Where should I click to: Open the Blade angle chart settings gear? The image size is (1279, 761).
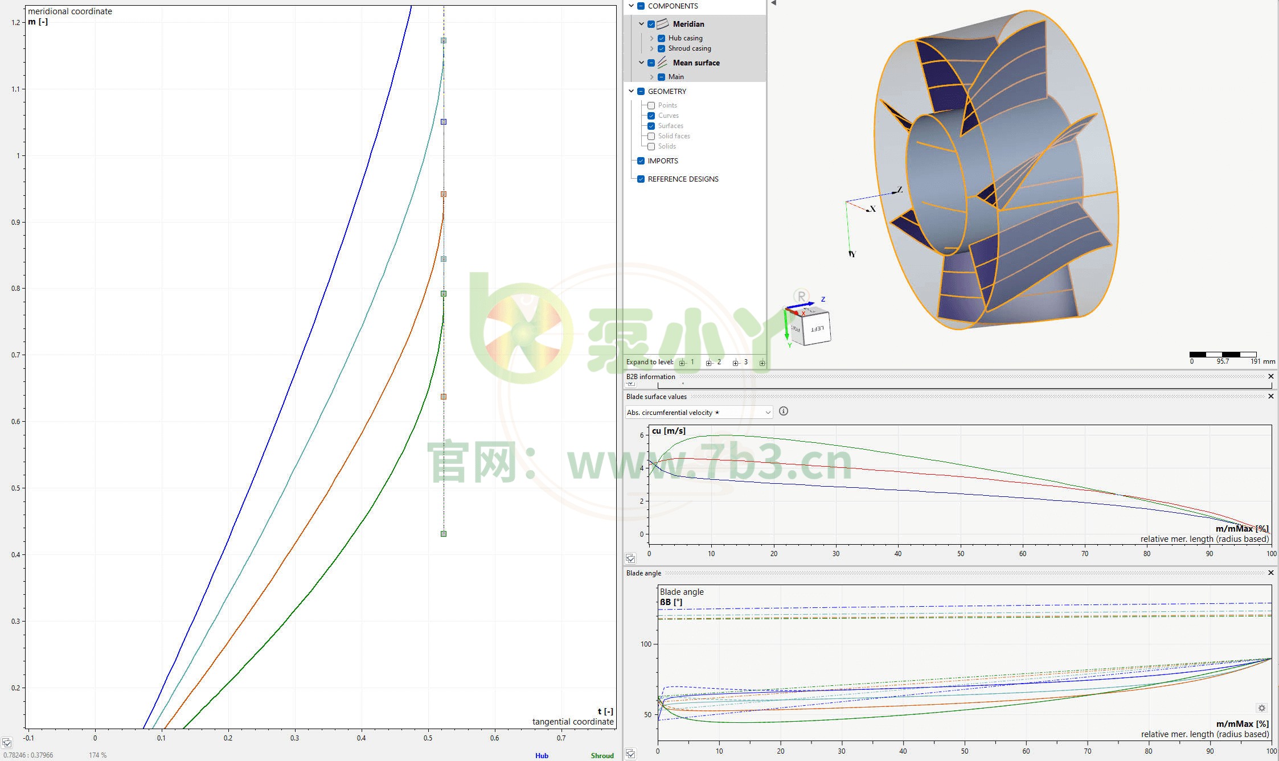point(1262,707)
